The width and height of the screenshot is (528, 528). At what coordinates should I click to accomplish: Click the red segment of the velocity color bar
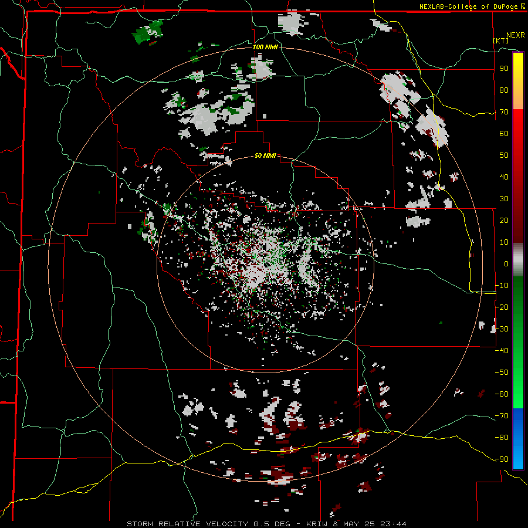pyautogui.click(x=518, y=175)
